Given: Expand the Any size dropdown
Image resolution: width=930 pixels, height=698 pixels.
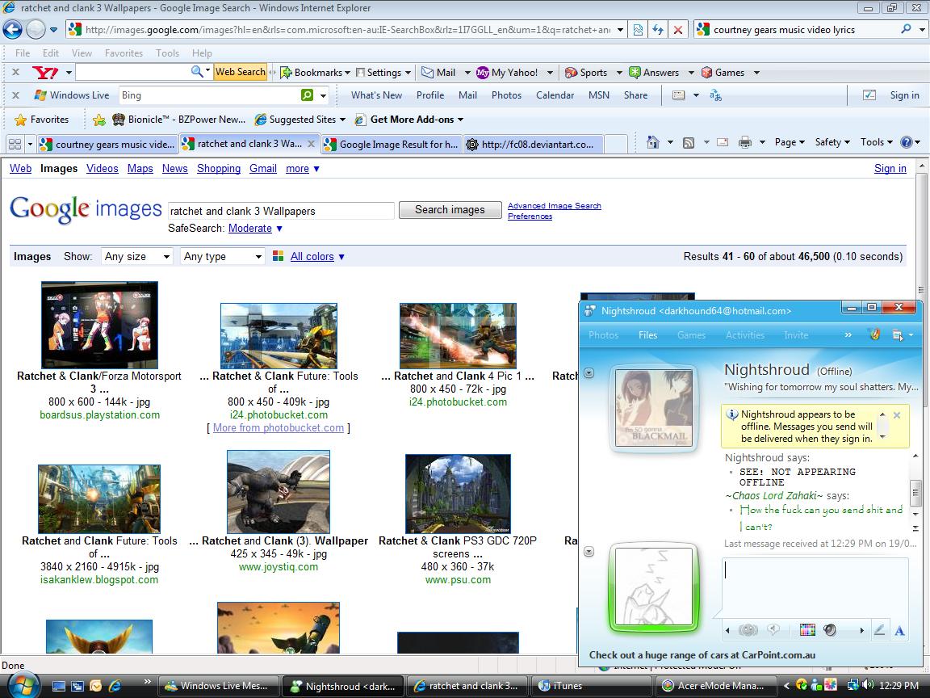Looking at the screenshot, I should coord(137,257).
